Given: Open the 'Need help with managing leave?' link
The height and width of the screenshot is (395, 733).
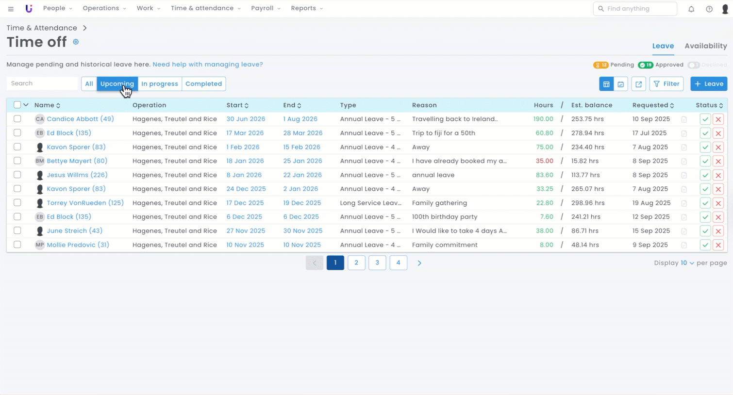Looking at the screenshot, I should click(x=207, y=65).
